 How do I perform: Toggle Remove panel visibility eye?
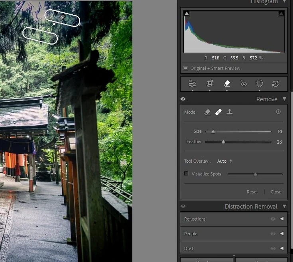click(x=183, y=99)
